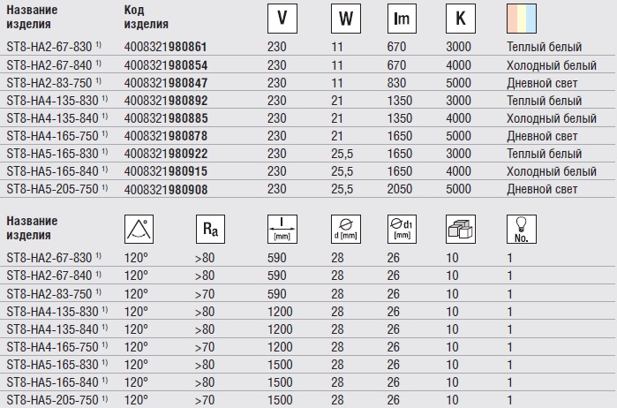Click the Kelvin K icon
This screenshot has width=617, height=408.
[460, 18]
